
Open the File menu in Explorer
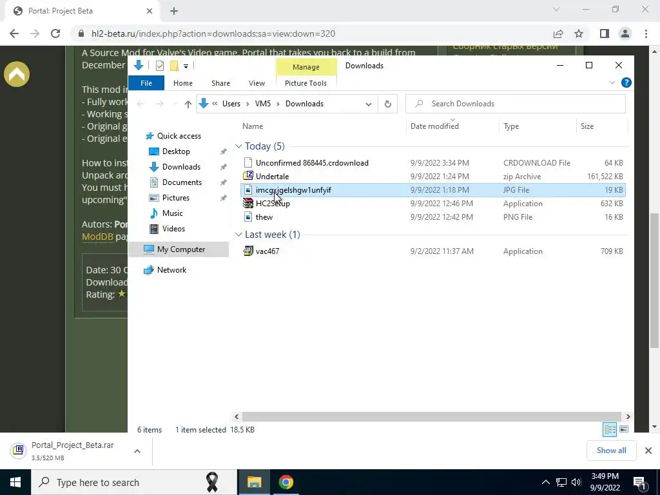tap(146, 83)
